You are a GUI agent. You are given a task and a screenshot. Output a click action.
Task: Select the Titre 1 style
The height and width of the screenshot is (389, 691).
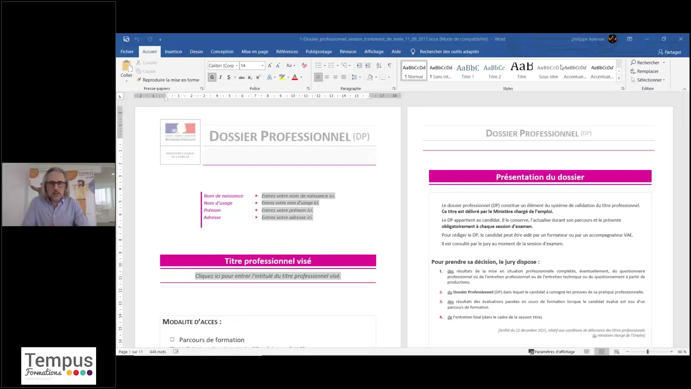click(468, 71)
